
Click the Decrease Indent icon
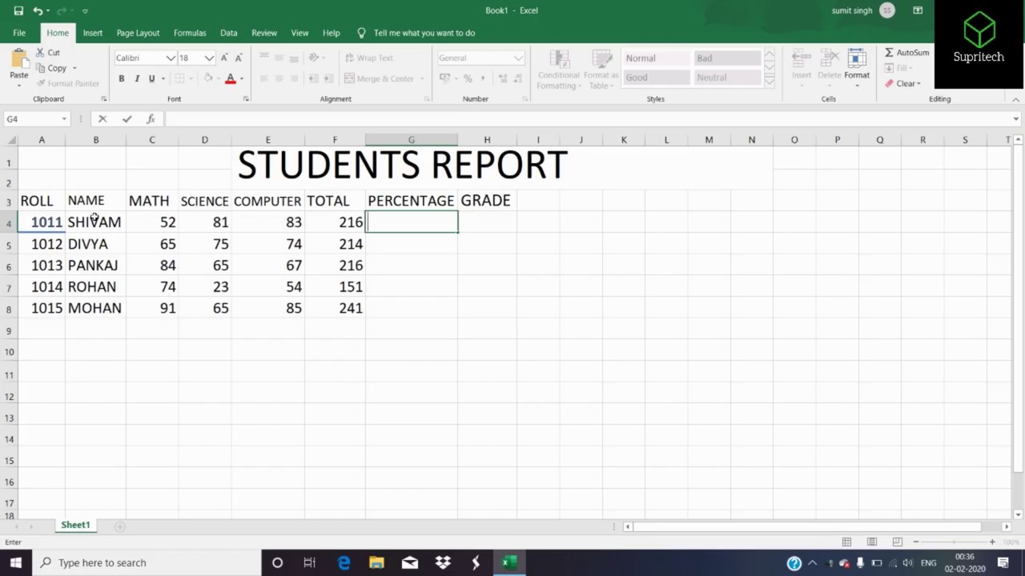[313, 78]
